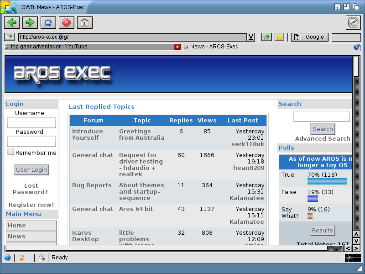Viewport: 365px width, 274px height.
Task: Click the scroll left arrow on horizontal scrollbar
Action: click(x=348, y=248)
